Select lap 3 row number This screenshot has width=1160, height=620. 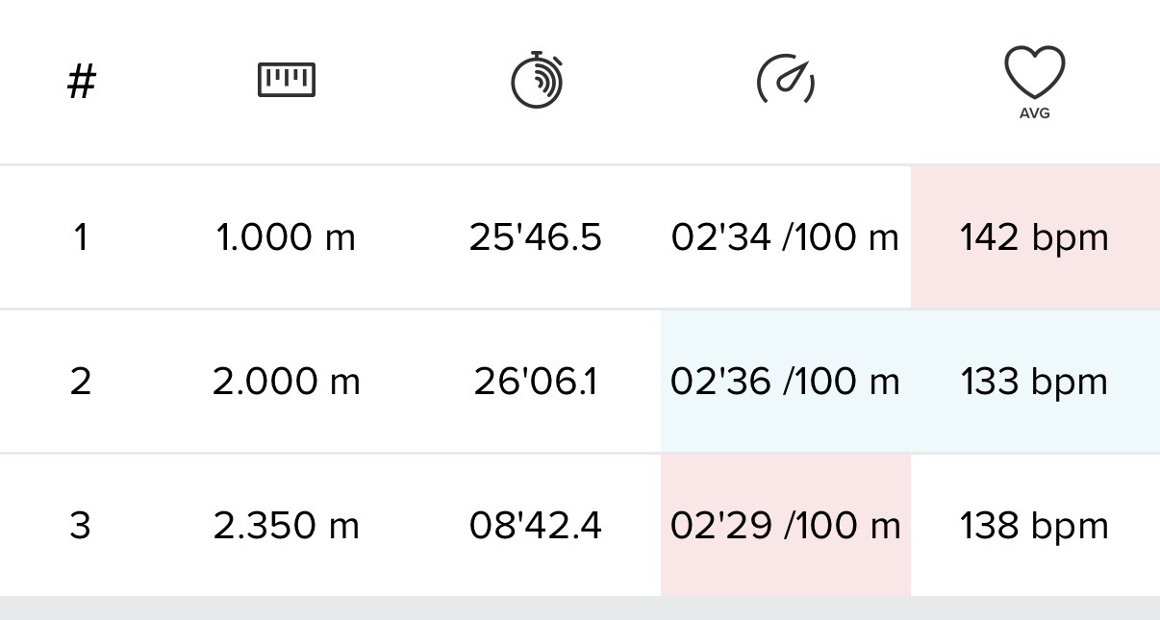pyautogui.click(x=81, y=526)
